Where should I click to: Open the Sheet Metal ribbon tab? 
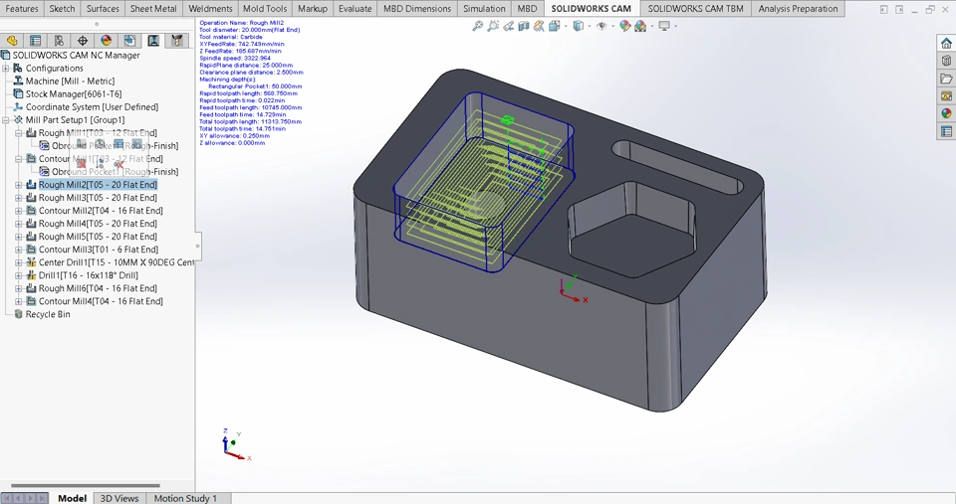pyautogui.click(x=153, y=9)
